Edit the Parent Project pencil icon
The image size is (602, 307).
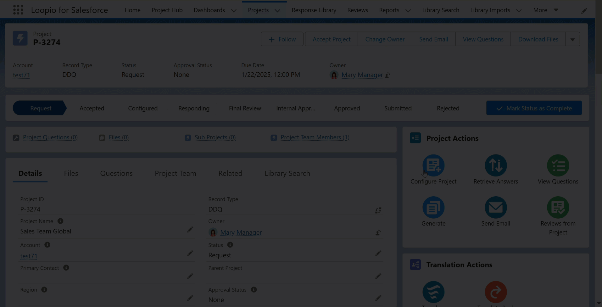pos(378,276)
